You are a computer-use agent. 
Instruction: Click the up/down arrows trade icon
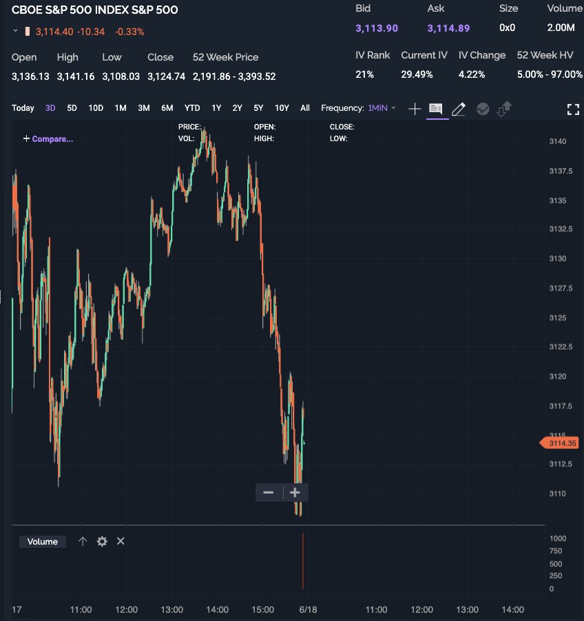click(x=504, y=109)
